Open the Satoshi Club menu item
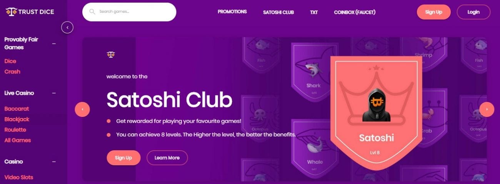The height and width of the screenshot is (184, 500). 278,12
